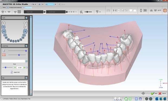Click the small button beside the white field
The image size is (168, 101).
tap(26, 61)
